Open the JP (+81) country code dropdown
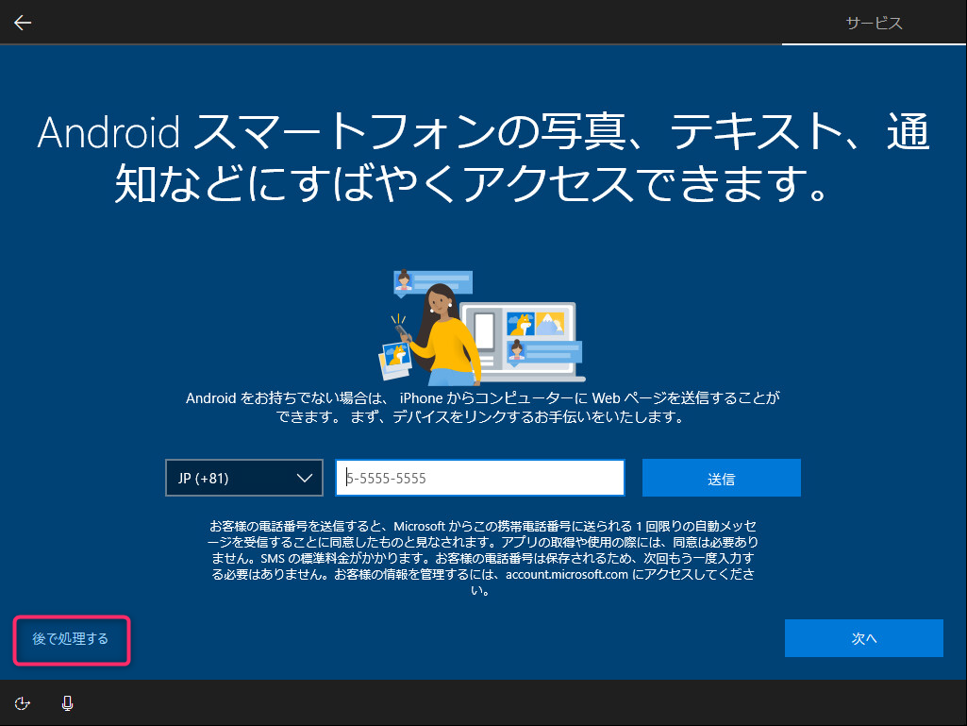Viewport: 967px width, 726px height. pos(244,478)
